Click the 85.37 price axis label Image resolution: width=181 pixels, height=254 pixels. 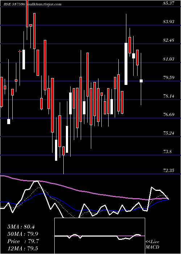point(169,3)
